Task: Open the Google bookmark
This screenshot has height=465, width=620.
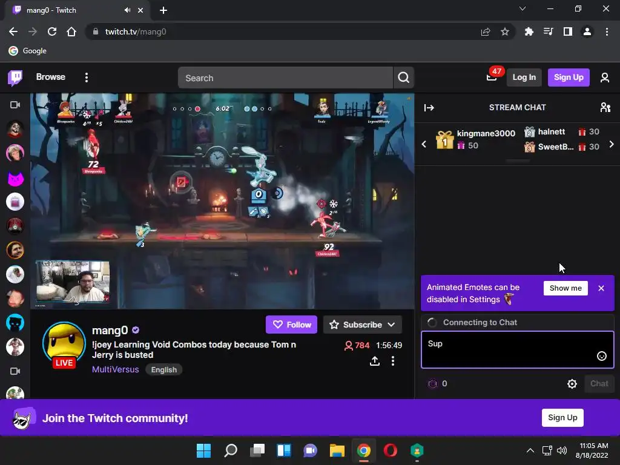Action: (x=28, y=51)
